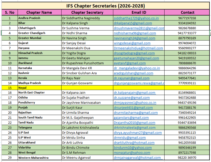Image resolution: width=211 pixels, height=162 pixels.
Task: Select the yellow Nepal chapter cell
Action: coord(39,88)
